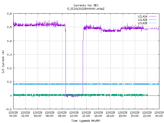Click the x-axis tick label 120228 10:00
This screenshot has height=123, width=164.
(x=74, y=114)
